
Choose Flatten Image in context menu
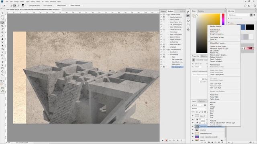pyautogui.click(x=214, y=99)
